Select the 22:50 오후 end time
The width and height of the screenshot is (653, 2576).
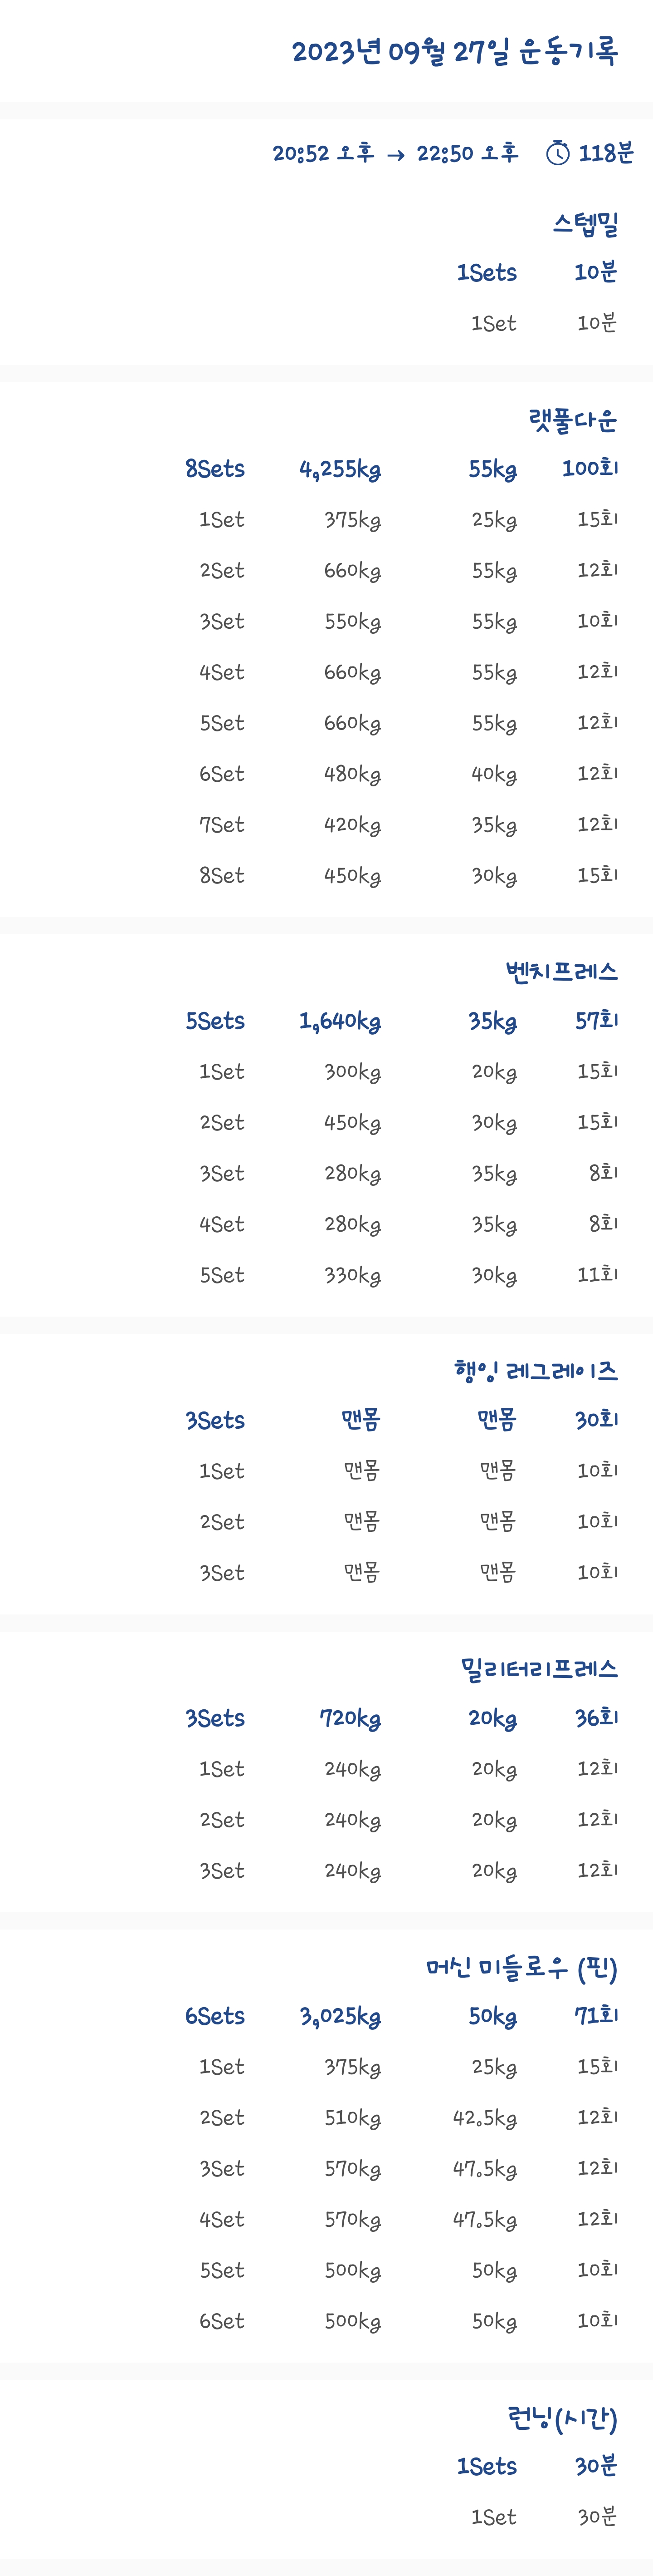(467, 153)
